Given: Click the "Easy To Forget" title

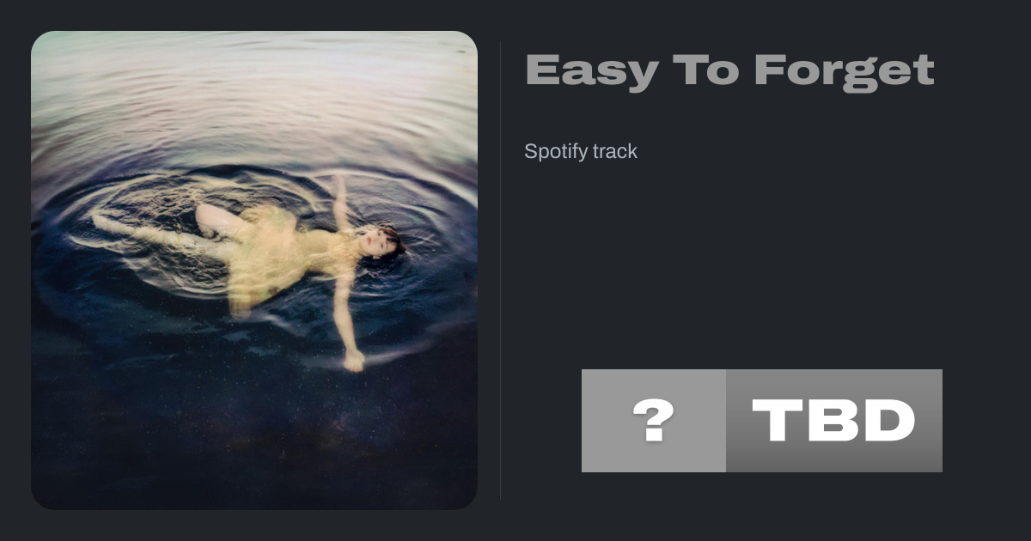Looking at the screenshot, I should click(729, 71).
